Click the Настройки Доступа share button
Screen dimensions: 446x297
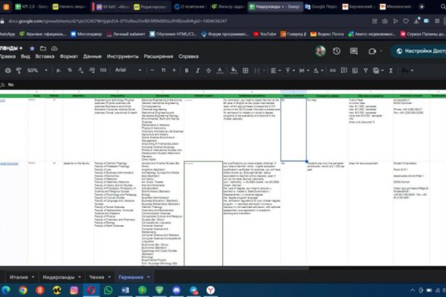(419, 51)
